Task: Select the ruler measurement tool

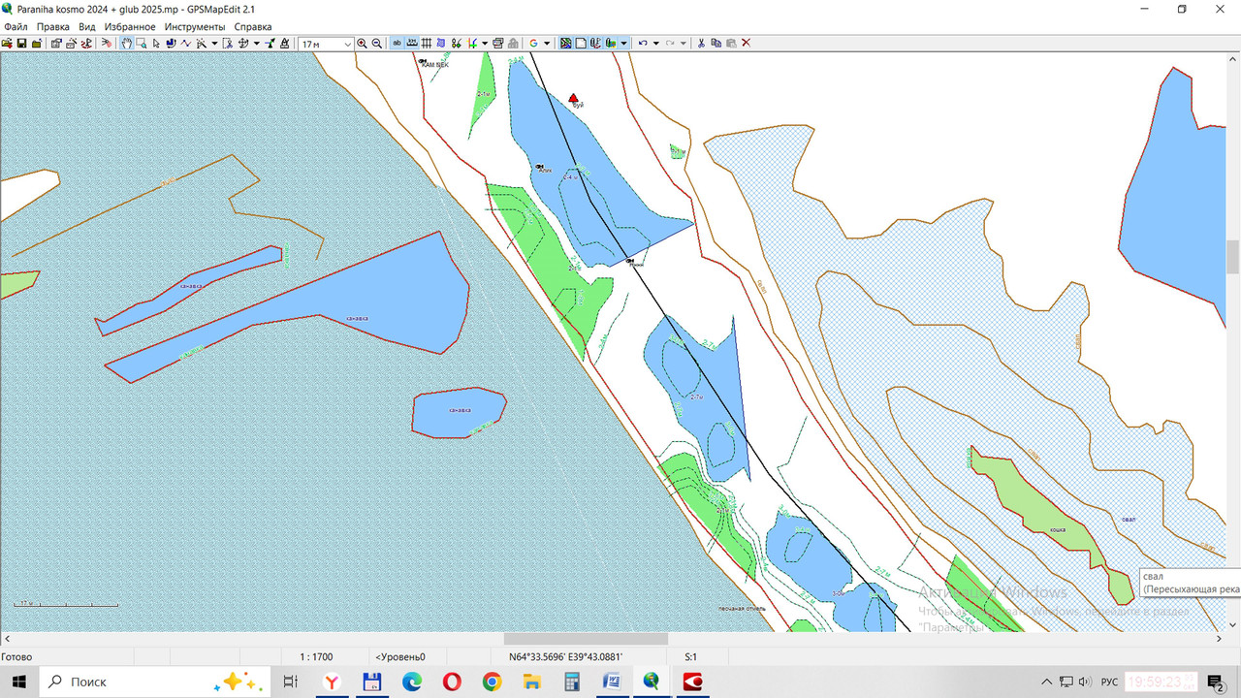Action: (x=285, y=44)
